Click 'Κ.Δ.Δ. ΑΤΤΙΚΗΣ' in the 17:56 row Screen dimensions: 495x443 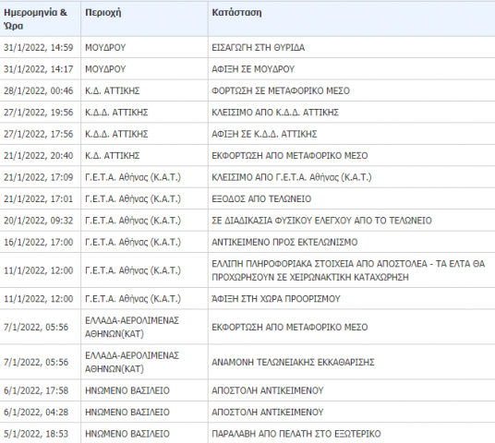pos(116,134)
